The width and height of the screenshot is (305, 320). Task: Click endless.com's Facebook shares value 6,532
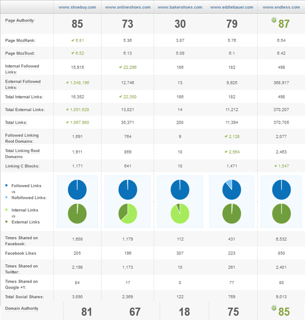coord(281,239)
